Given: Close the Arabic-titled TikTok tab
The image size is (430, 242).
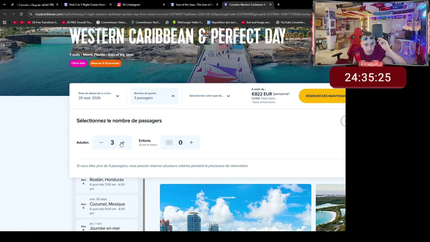Looking at the screenshot, I should click(57, 5).
